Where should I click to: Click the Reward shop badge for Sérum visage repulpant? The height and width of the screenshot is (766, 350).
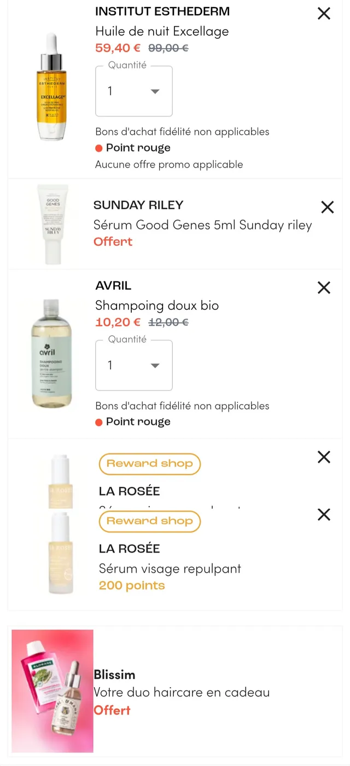149,521
